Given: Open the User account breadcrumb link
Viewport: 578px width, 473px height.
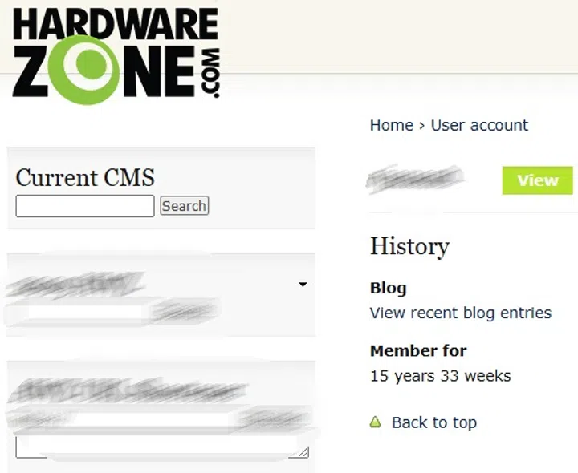Looking at the screenshot, I should point(479,125).
